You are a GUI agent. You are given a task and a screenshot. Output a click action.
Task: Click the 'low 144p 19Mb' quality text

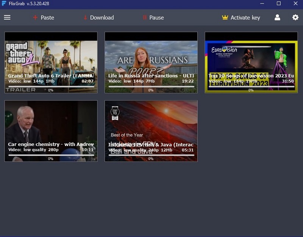(x=241, y=81)
